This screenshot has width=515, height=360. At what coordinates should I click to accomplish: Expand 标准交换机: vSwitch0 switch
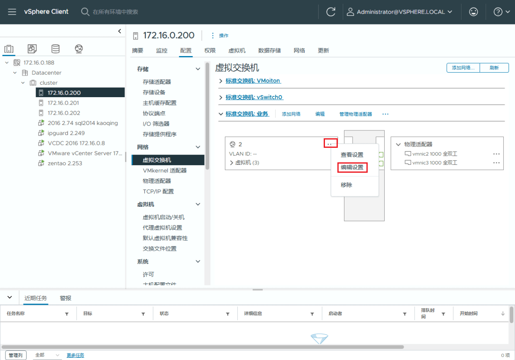point(221,97)
